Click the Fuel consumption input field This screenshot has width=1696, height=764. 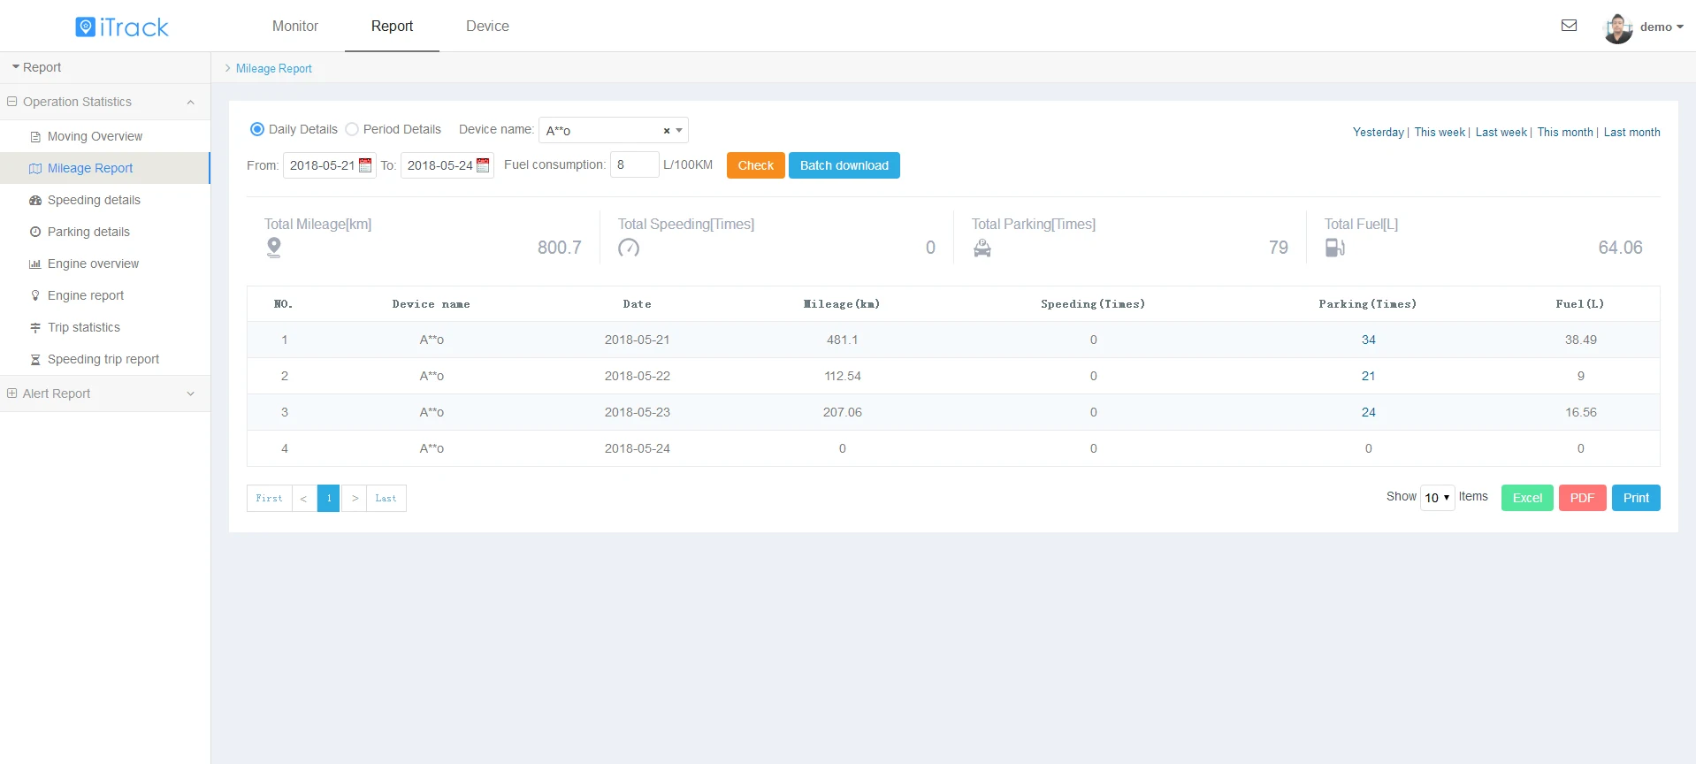[634, 164]
